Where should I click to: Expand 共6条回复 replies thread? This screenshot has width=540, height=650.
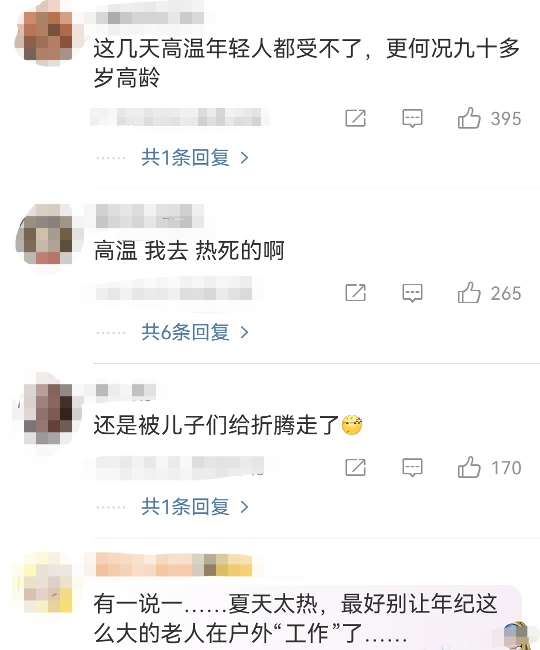(195, 332)
